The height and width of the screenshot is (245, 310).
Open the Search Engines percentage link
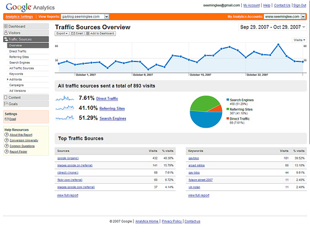pos(113,118)
